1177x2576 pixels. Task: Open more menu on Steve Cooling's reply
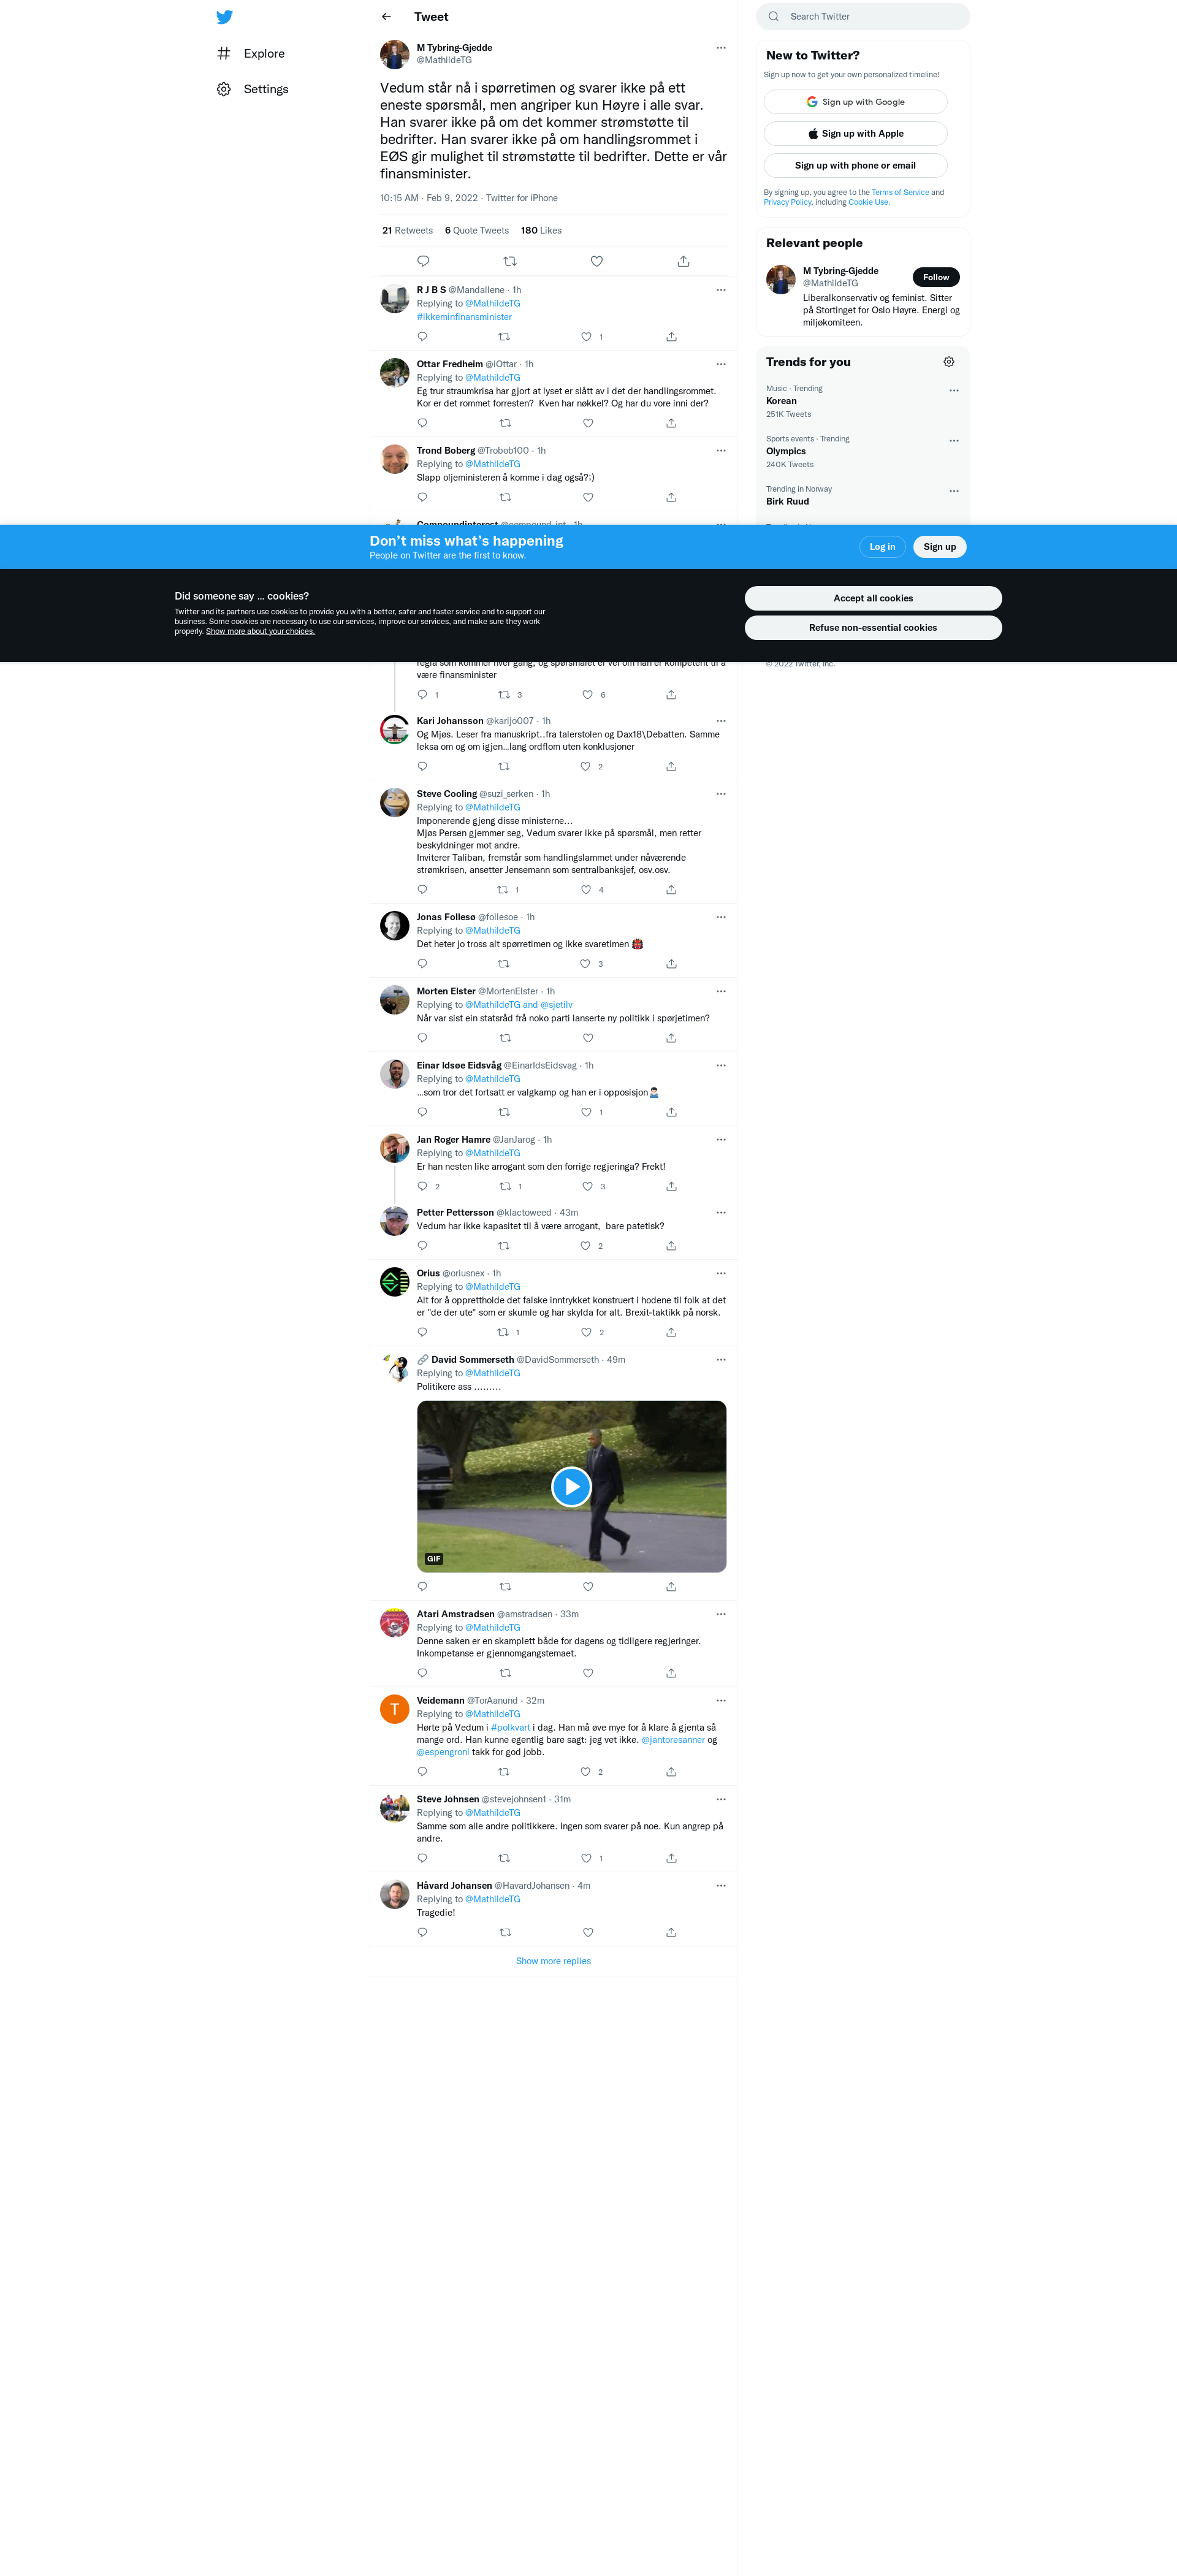click(x=721, y=794)
